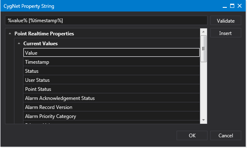247x148 pixels.
Task: Select the Value property row
Action: [112, 53]
